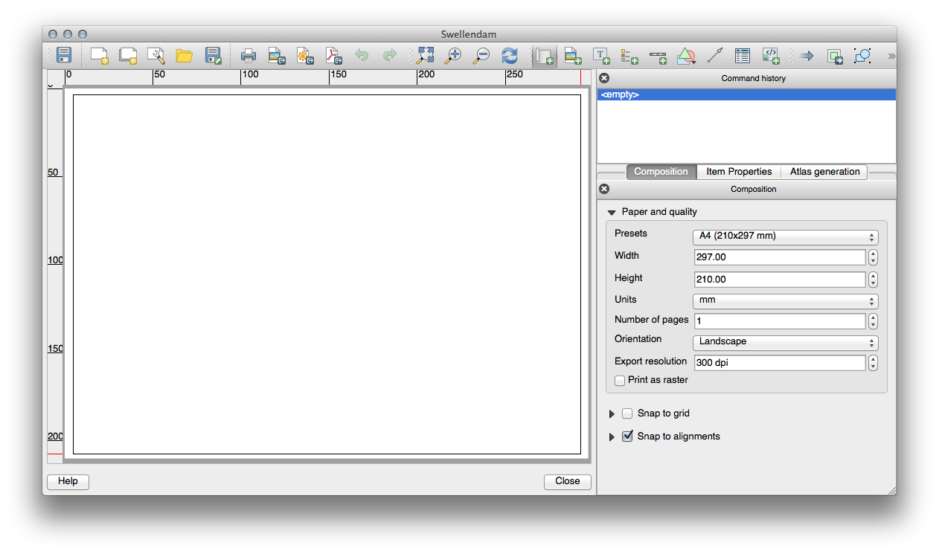The height and width of the screenshot is (554, 939).
Task: Uncheck the Snap to alignments checkbox
Action: [x=627, y=437]
